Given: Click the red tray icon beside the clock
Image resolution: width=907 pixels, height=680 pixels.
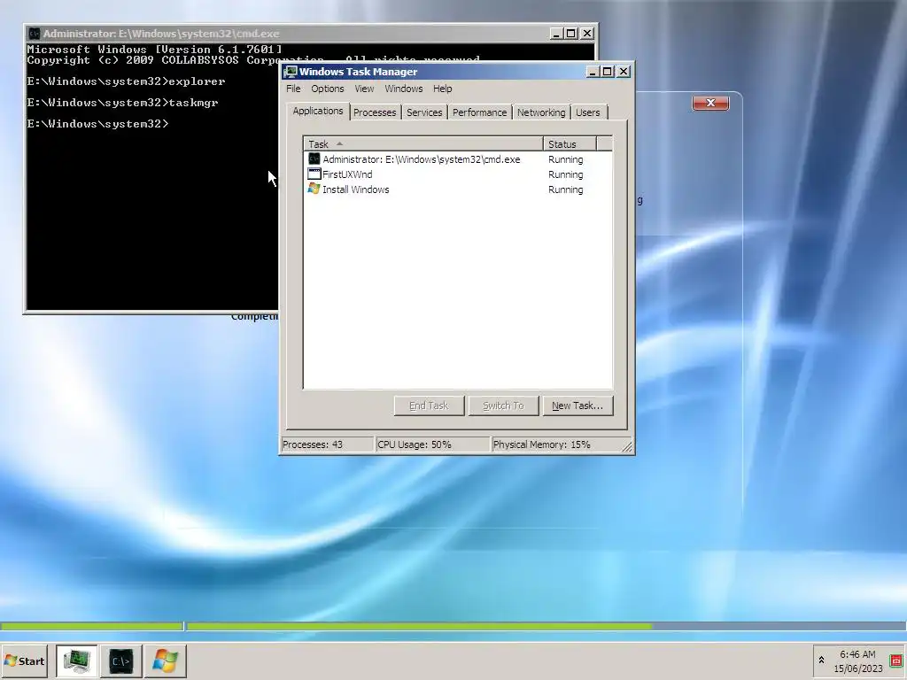Looking at the screenshot, I should tap(897, 661).
